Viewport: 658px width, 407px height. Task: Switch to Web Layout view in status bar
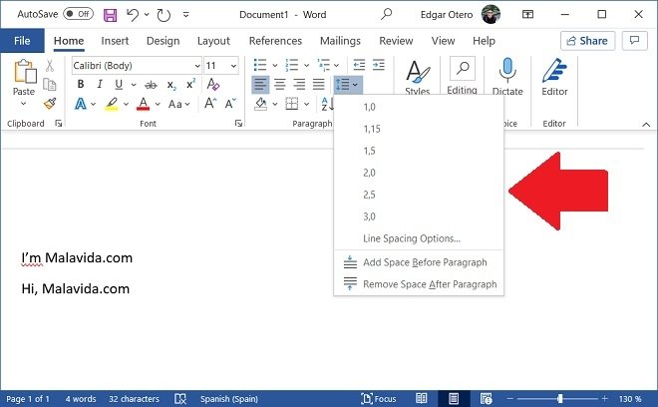coord(486,398)
